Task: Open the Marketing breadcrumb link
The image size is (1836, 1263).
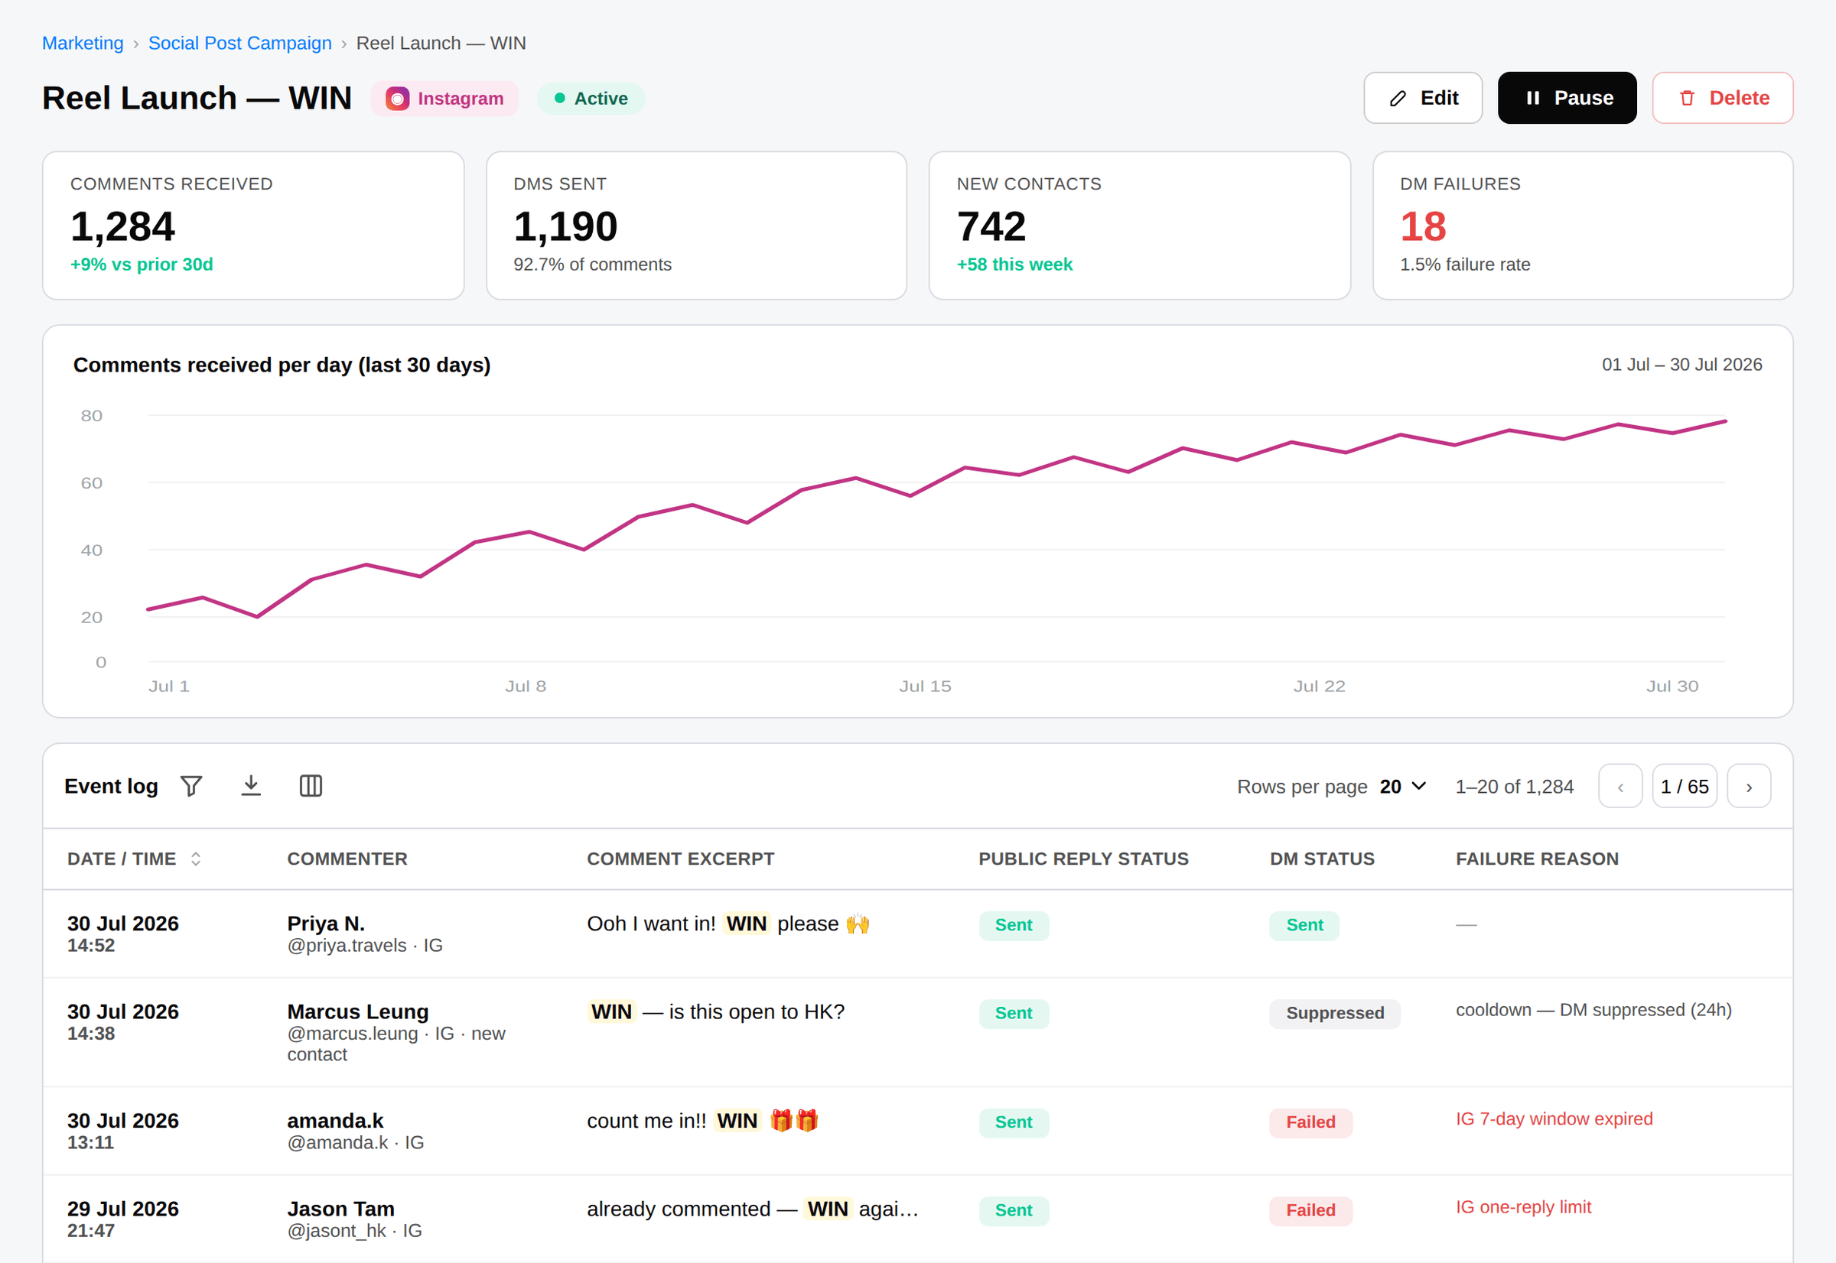Action: 83,43
